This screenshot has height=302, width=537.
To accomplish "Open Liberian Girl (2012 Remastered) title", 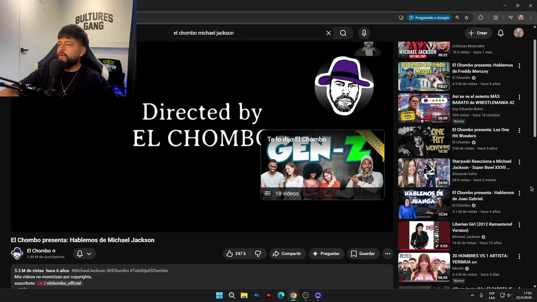I will click(482, 227).
